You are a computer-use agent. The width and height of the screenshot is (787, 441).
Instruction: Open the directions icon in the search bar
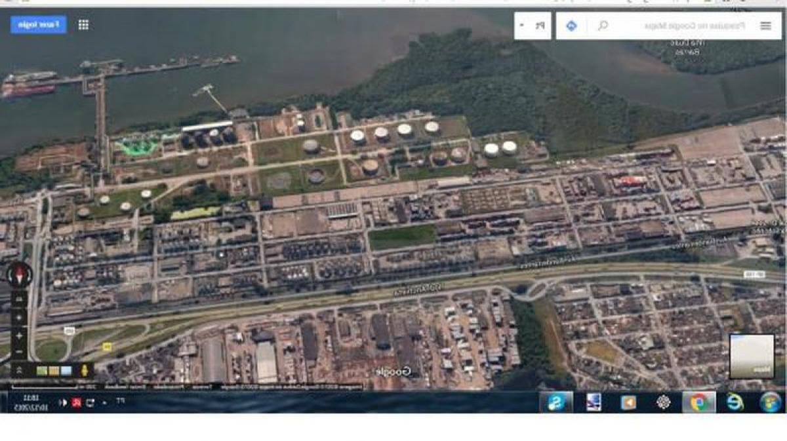coord(571,25)
